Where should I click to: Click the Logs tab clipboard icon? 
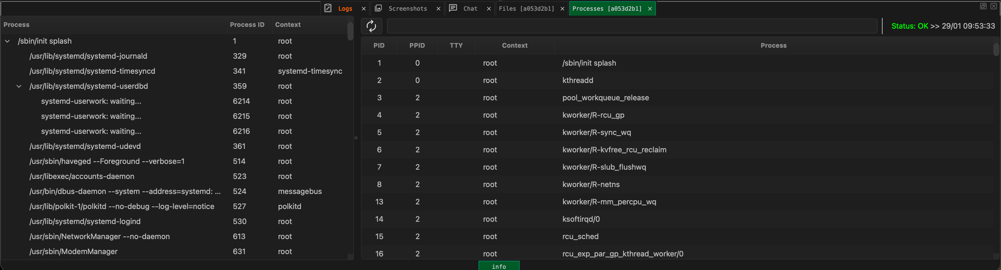click(328, 8)
